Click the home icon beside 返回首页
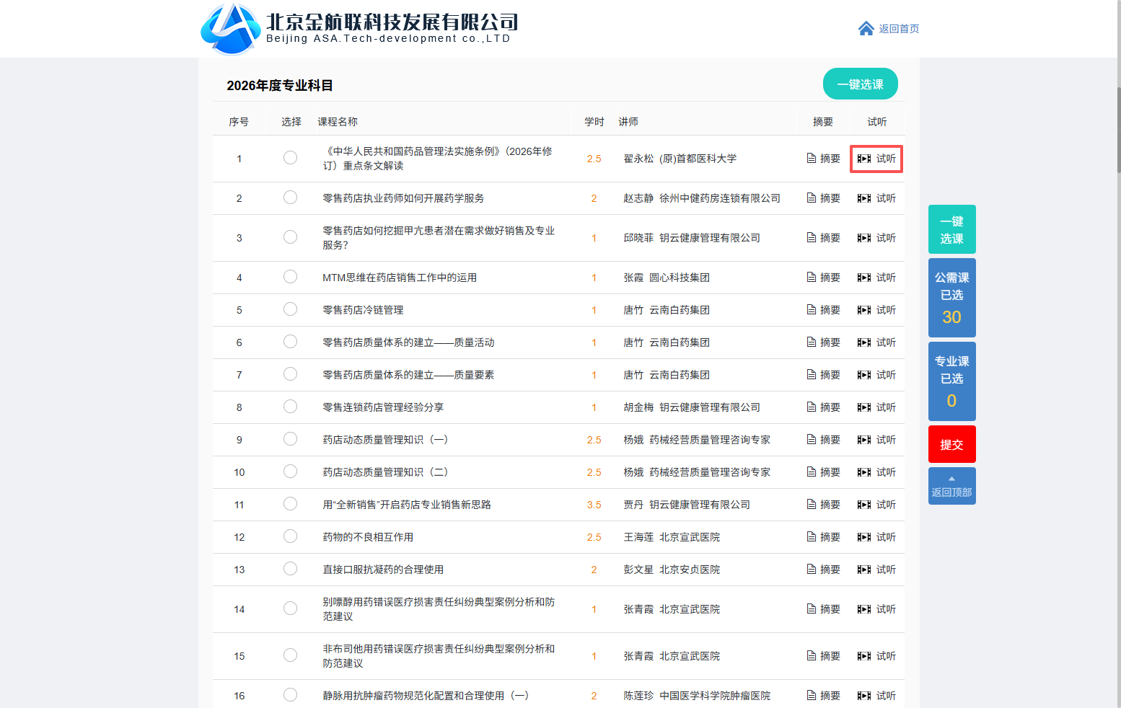Viewport: 1121px width, 708px height. 866,29
